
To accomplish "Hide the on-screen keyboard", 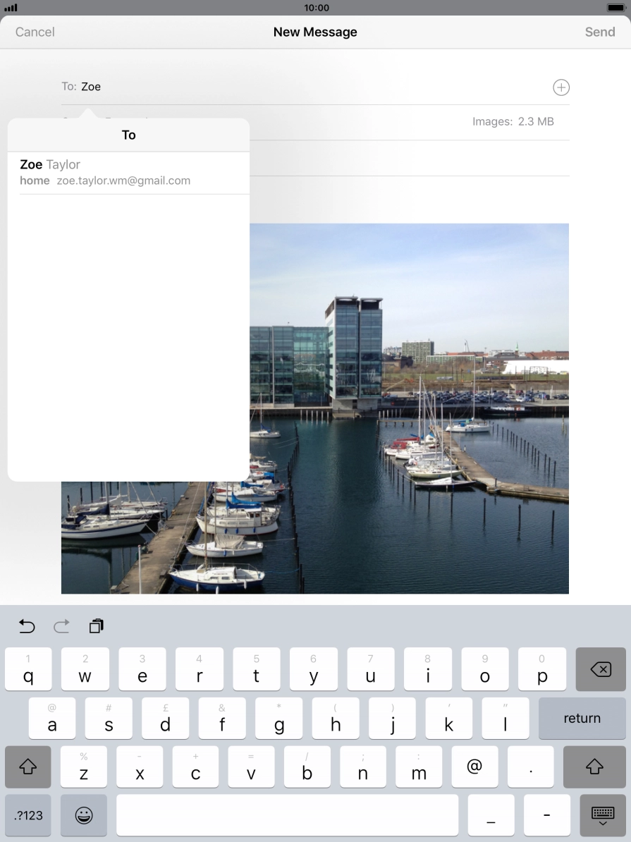I will point(602,815).
